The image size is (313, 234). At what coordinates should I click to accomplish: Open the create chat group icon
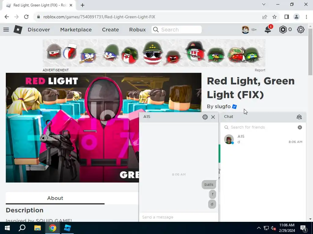pyautogui.click(x=299, y=117)
